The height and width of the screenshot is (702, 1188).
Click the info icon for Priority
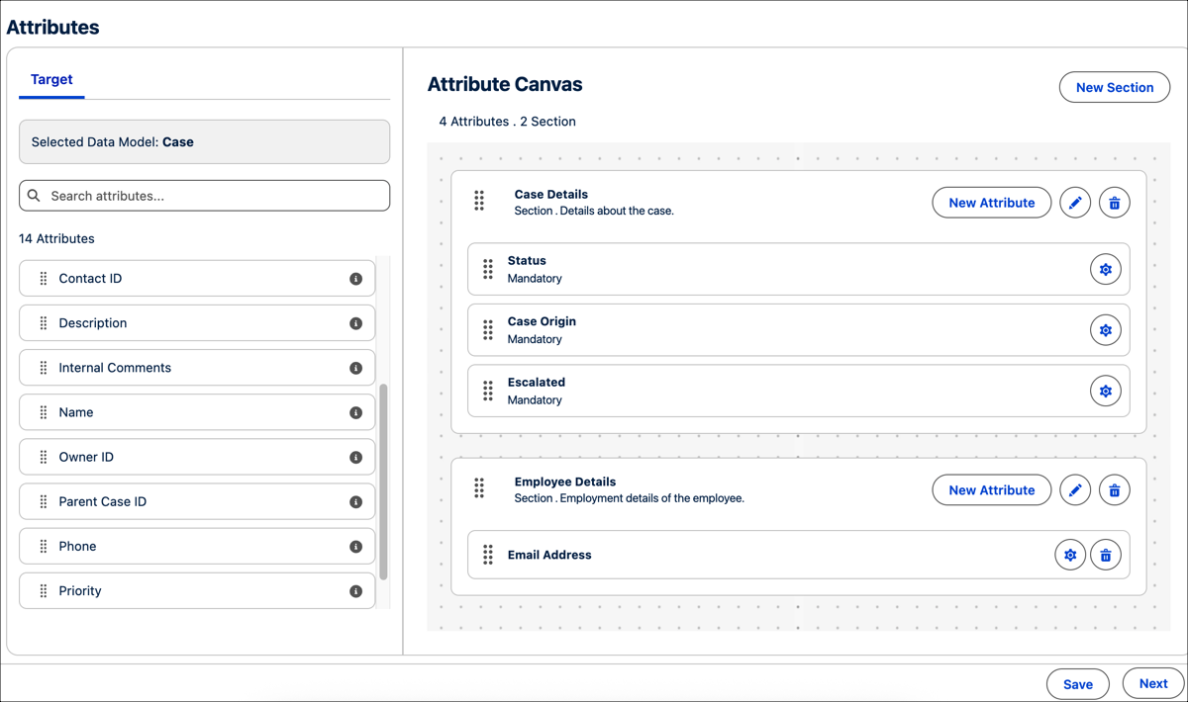tap(355, 591)
